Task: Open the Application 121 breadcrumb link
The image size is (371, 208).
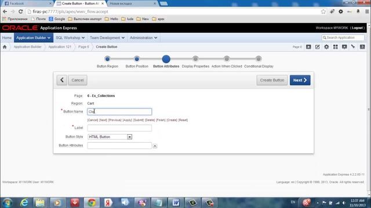Action: (x=60, y=47)
